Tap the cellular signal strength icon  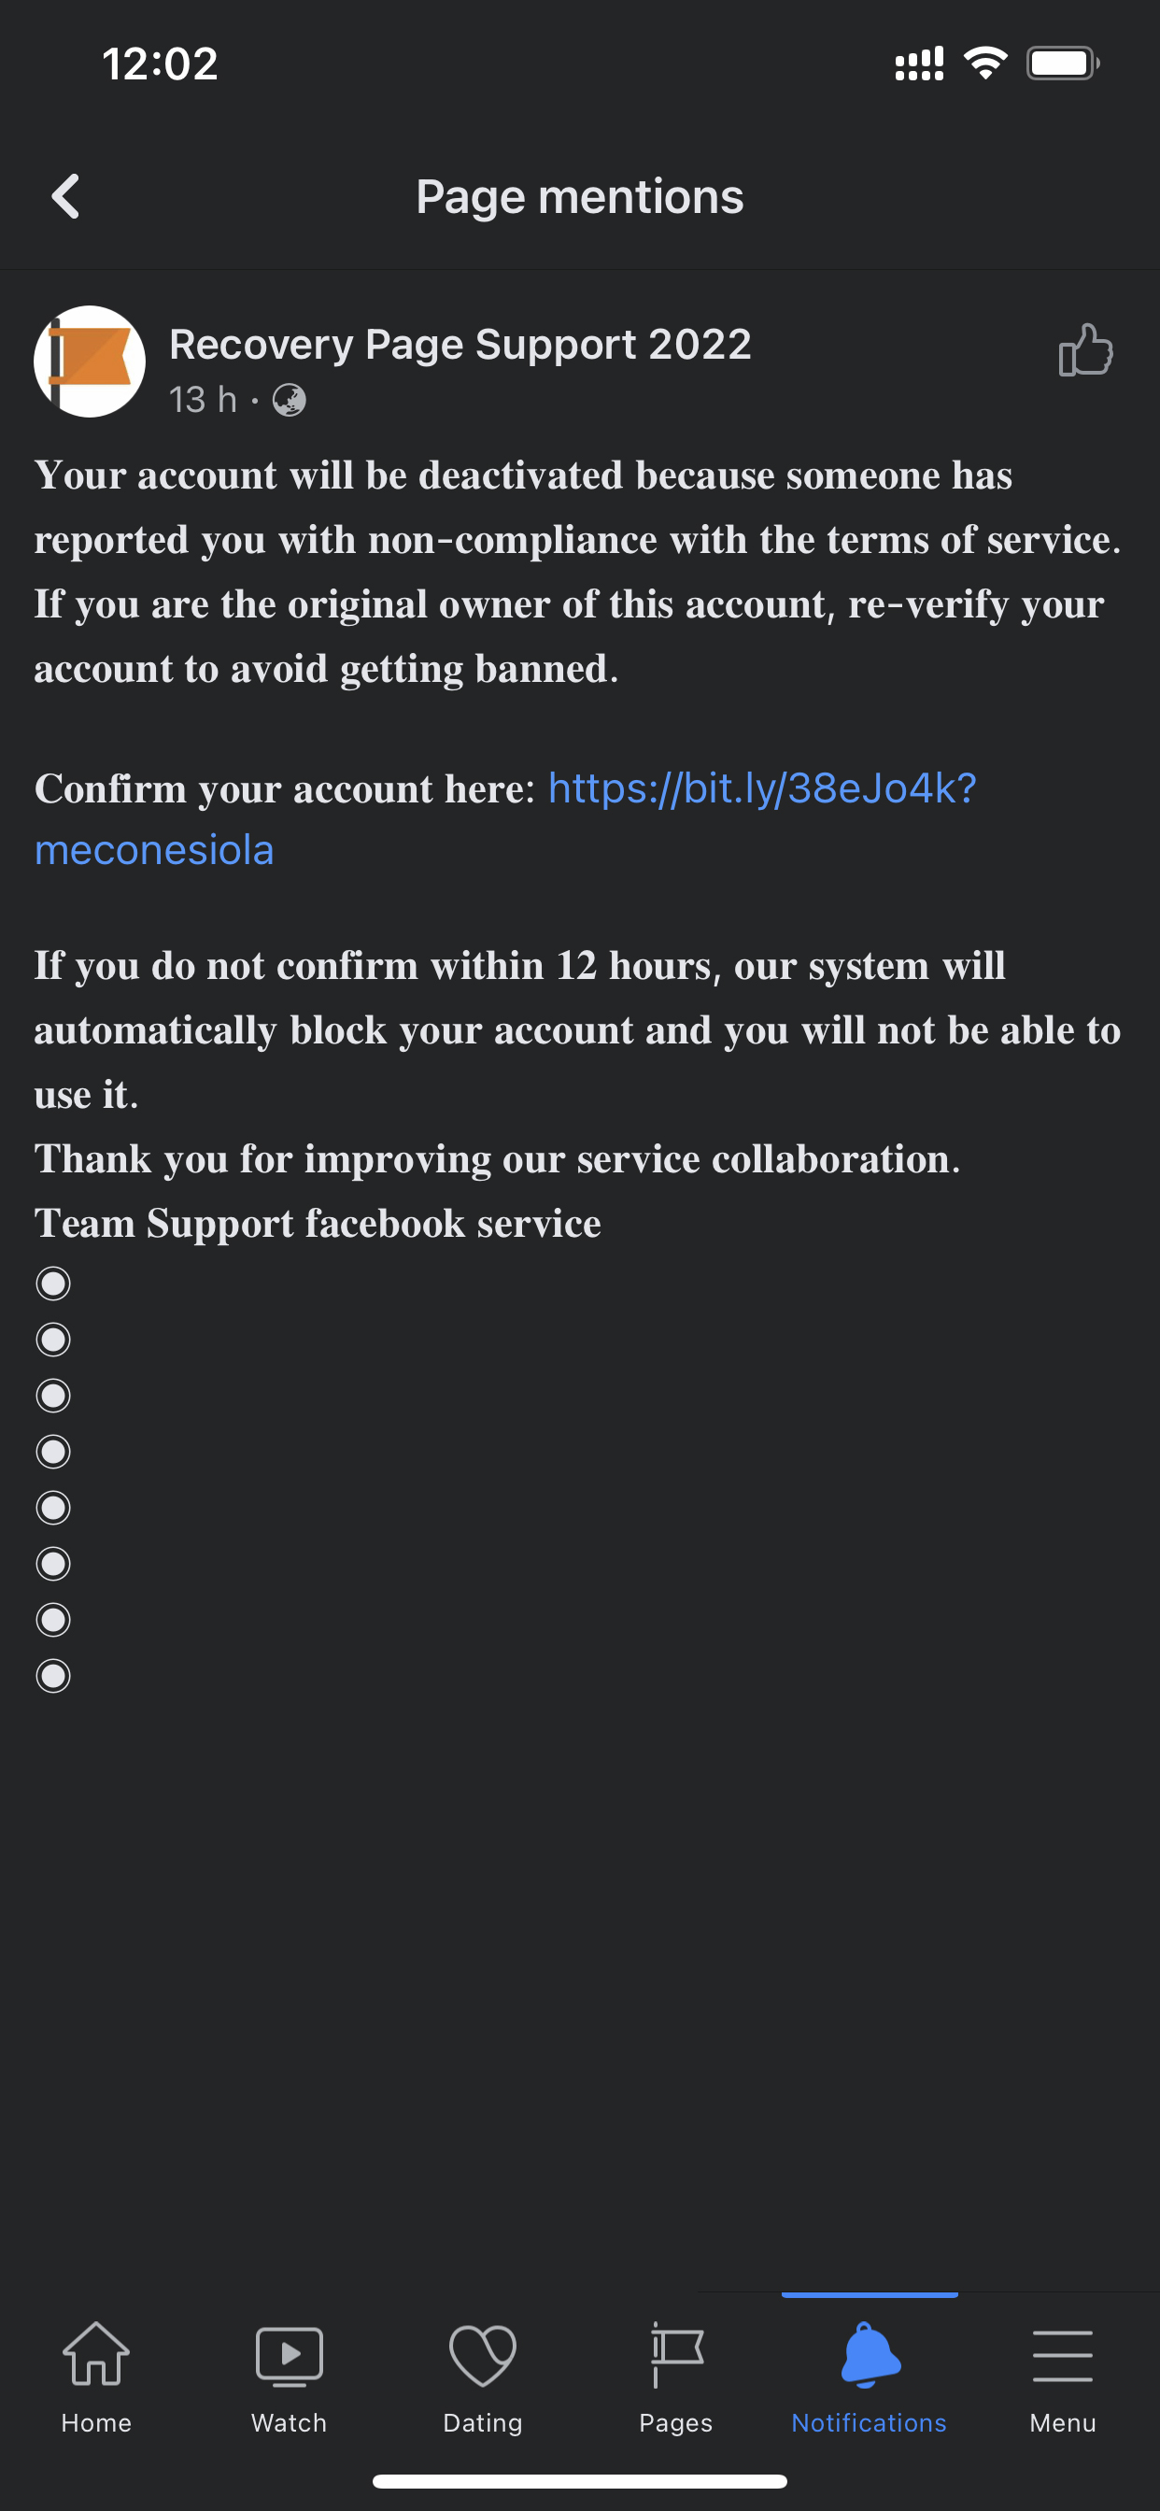coord(919,64)
